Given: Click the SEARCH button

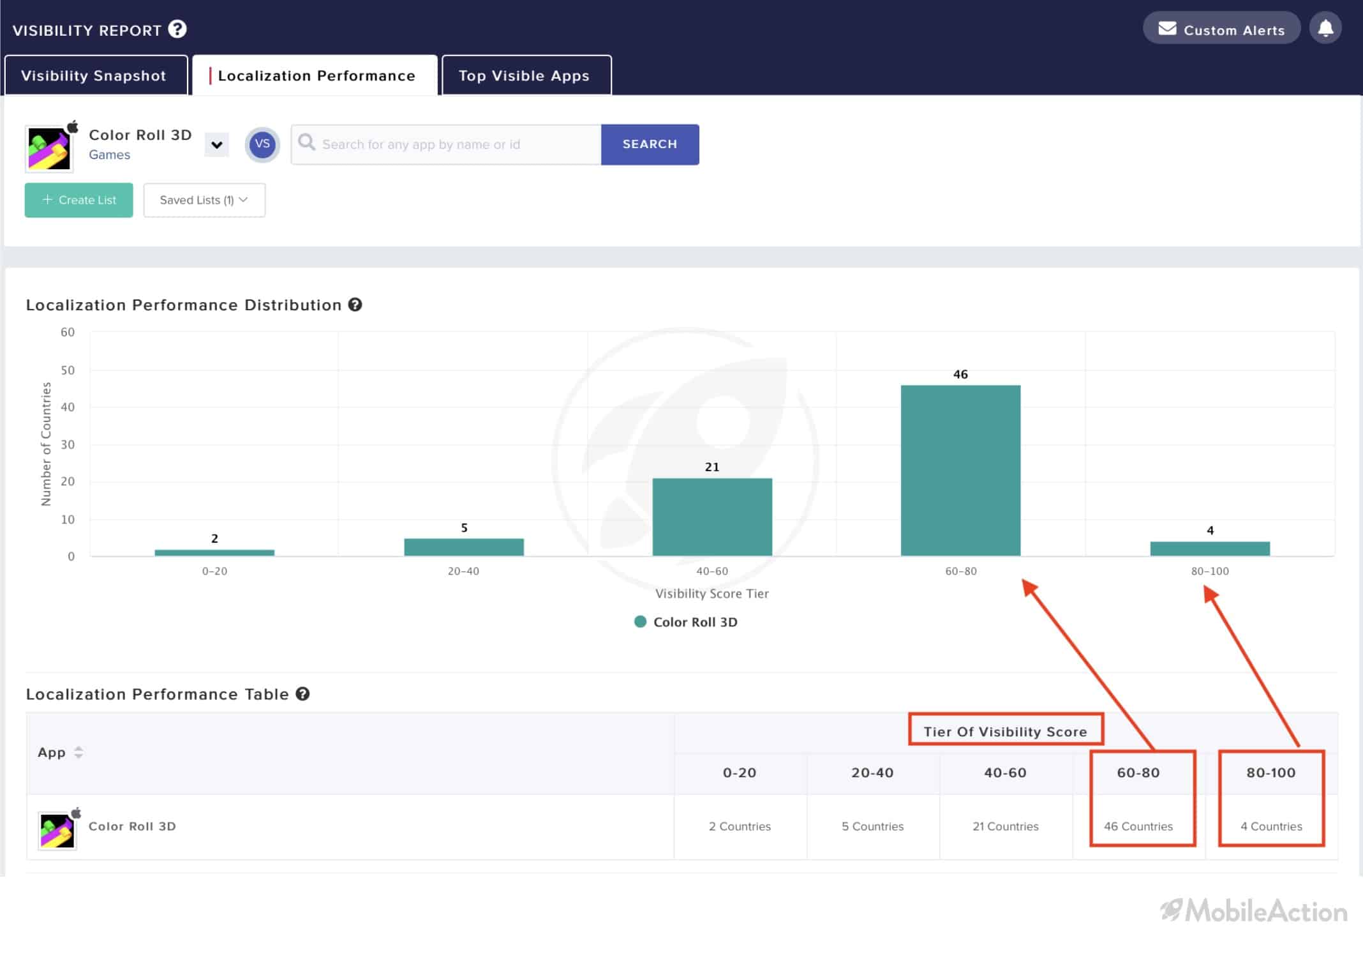Looking at the screenshot, I should (650, 144).
